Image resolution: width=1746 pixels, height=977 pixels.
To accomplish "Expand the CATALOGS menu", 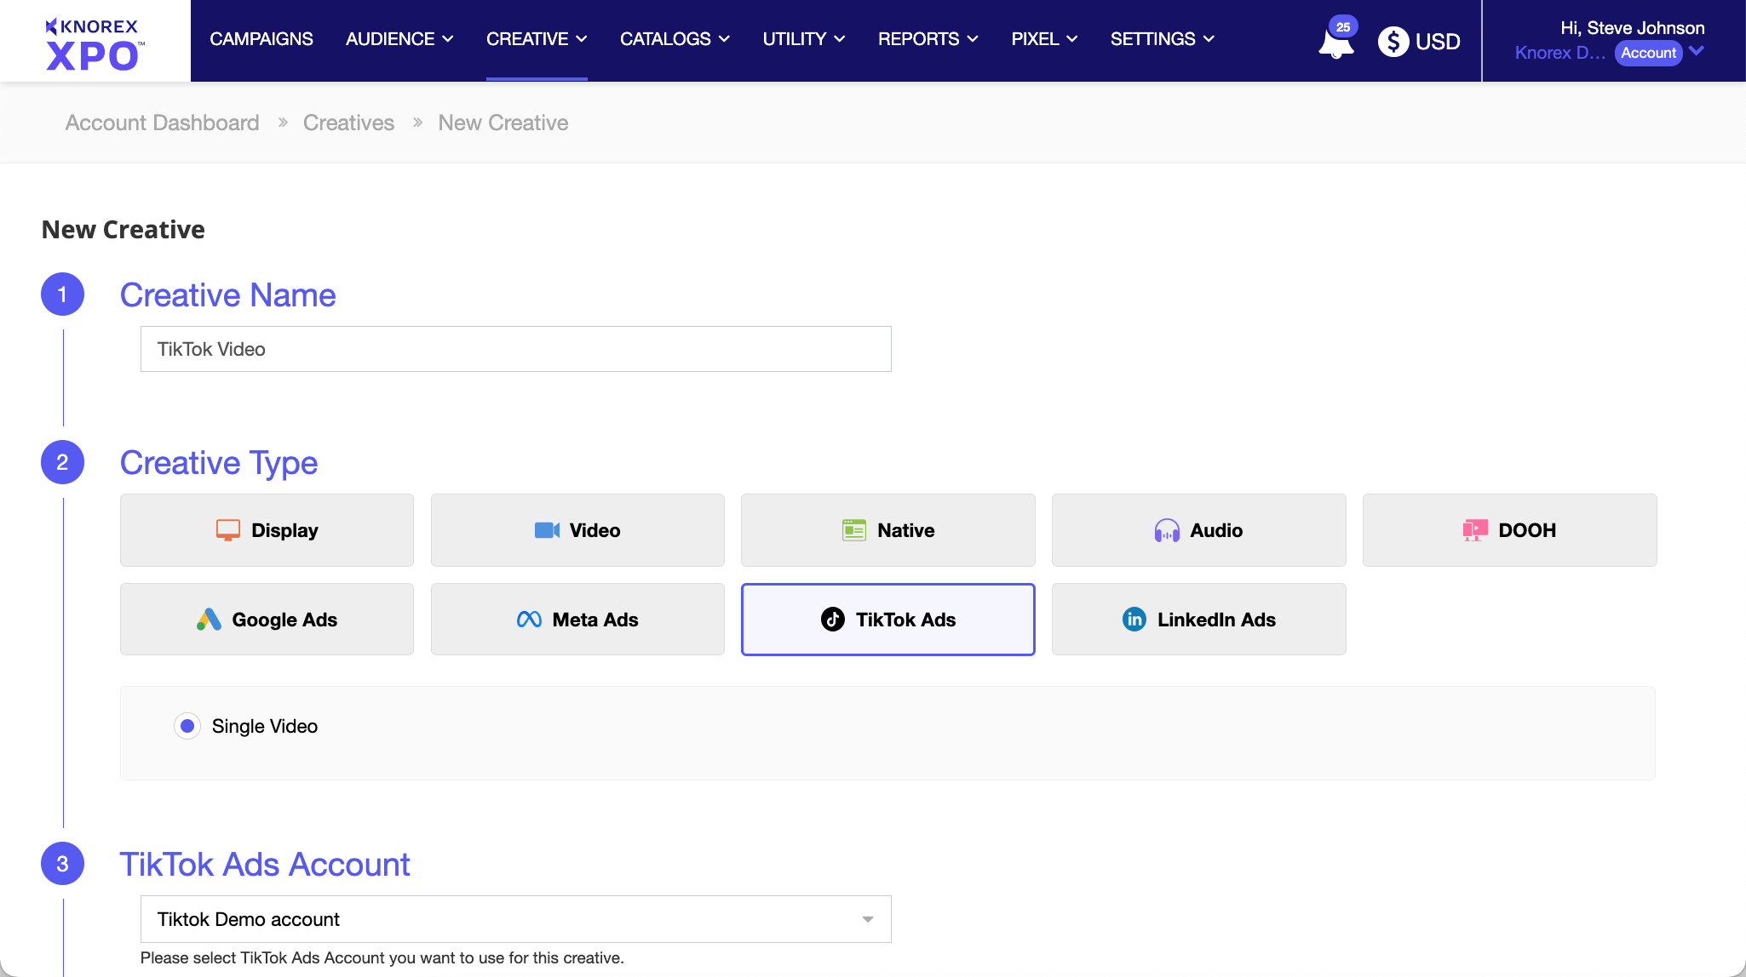I will coord(675,39).
